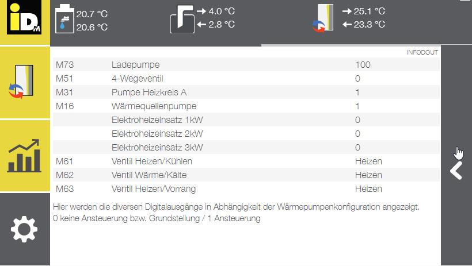Image resolution: width=472 pixels, height=266 pixels.
Task: Click the Wärmequellenpumpe row
Action: point(246,106)
